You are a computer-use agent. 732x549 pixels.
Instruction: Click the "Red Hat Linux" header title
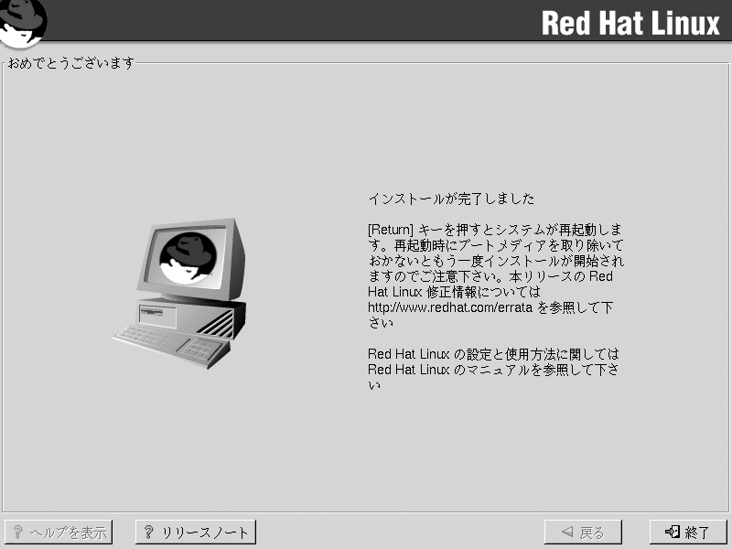click(x=630, y=23)
